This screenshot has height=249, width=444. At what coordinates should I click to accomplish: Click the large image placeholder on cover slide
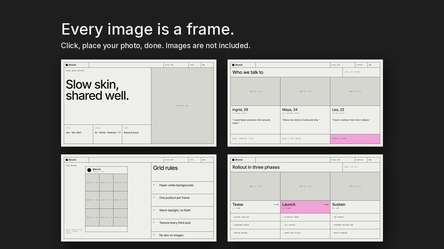182,106
